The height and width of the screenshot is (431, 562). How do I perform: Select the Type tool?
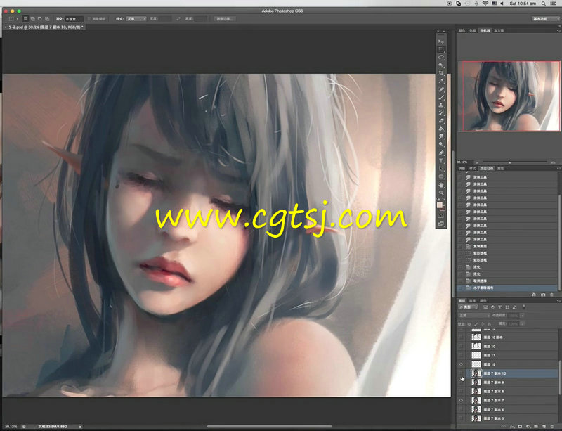[x=441, y=161]
